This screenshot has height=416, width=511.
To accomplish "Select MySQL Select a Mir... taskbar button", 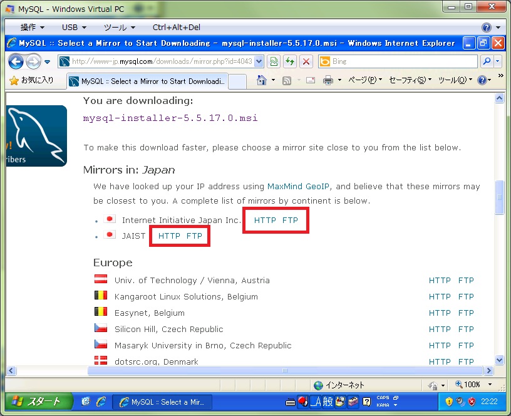I will pos(162,402).
